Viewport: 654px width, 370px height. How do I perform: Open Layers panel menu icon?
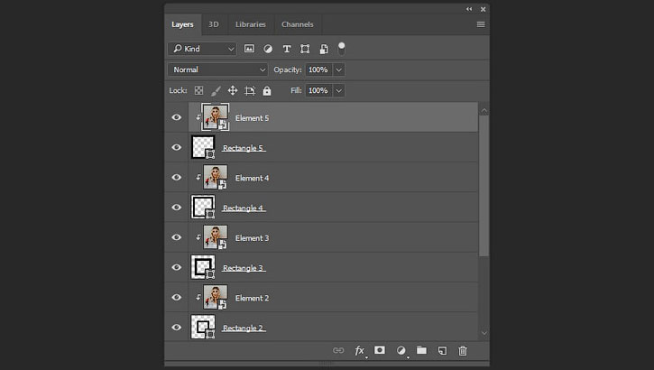tap(481, 24)
